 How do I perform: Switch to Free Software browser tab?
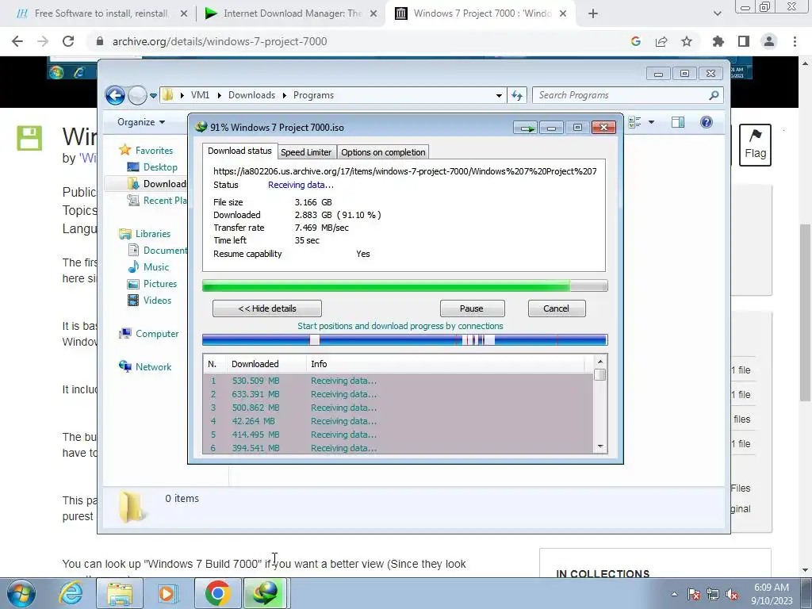click(101, 13)
